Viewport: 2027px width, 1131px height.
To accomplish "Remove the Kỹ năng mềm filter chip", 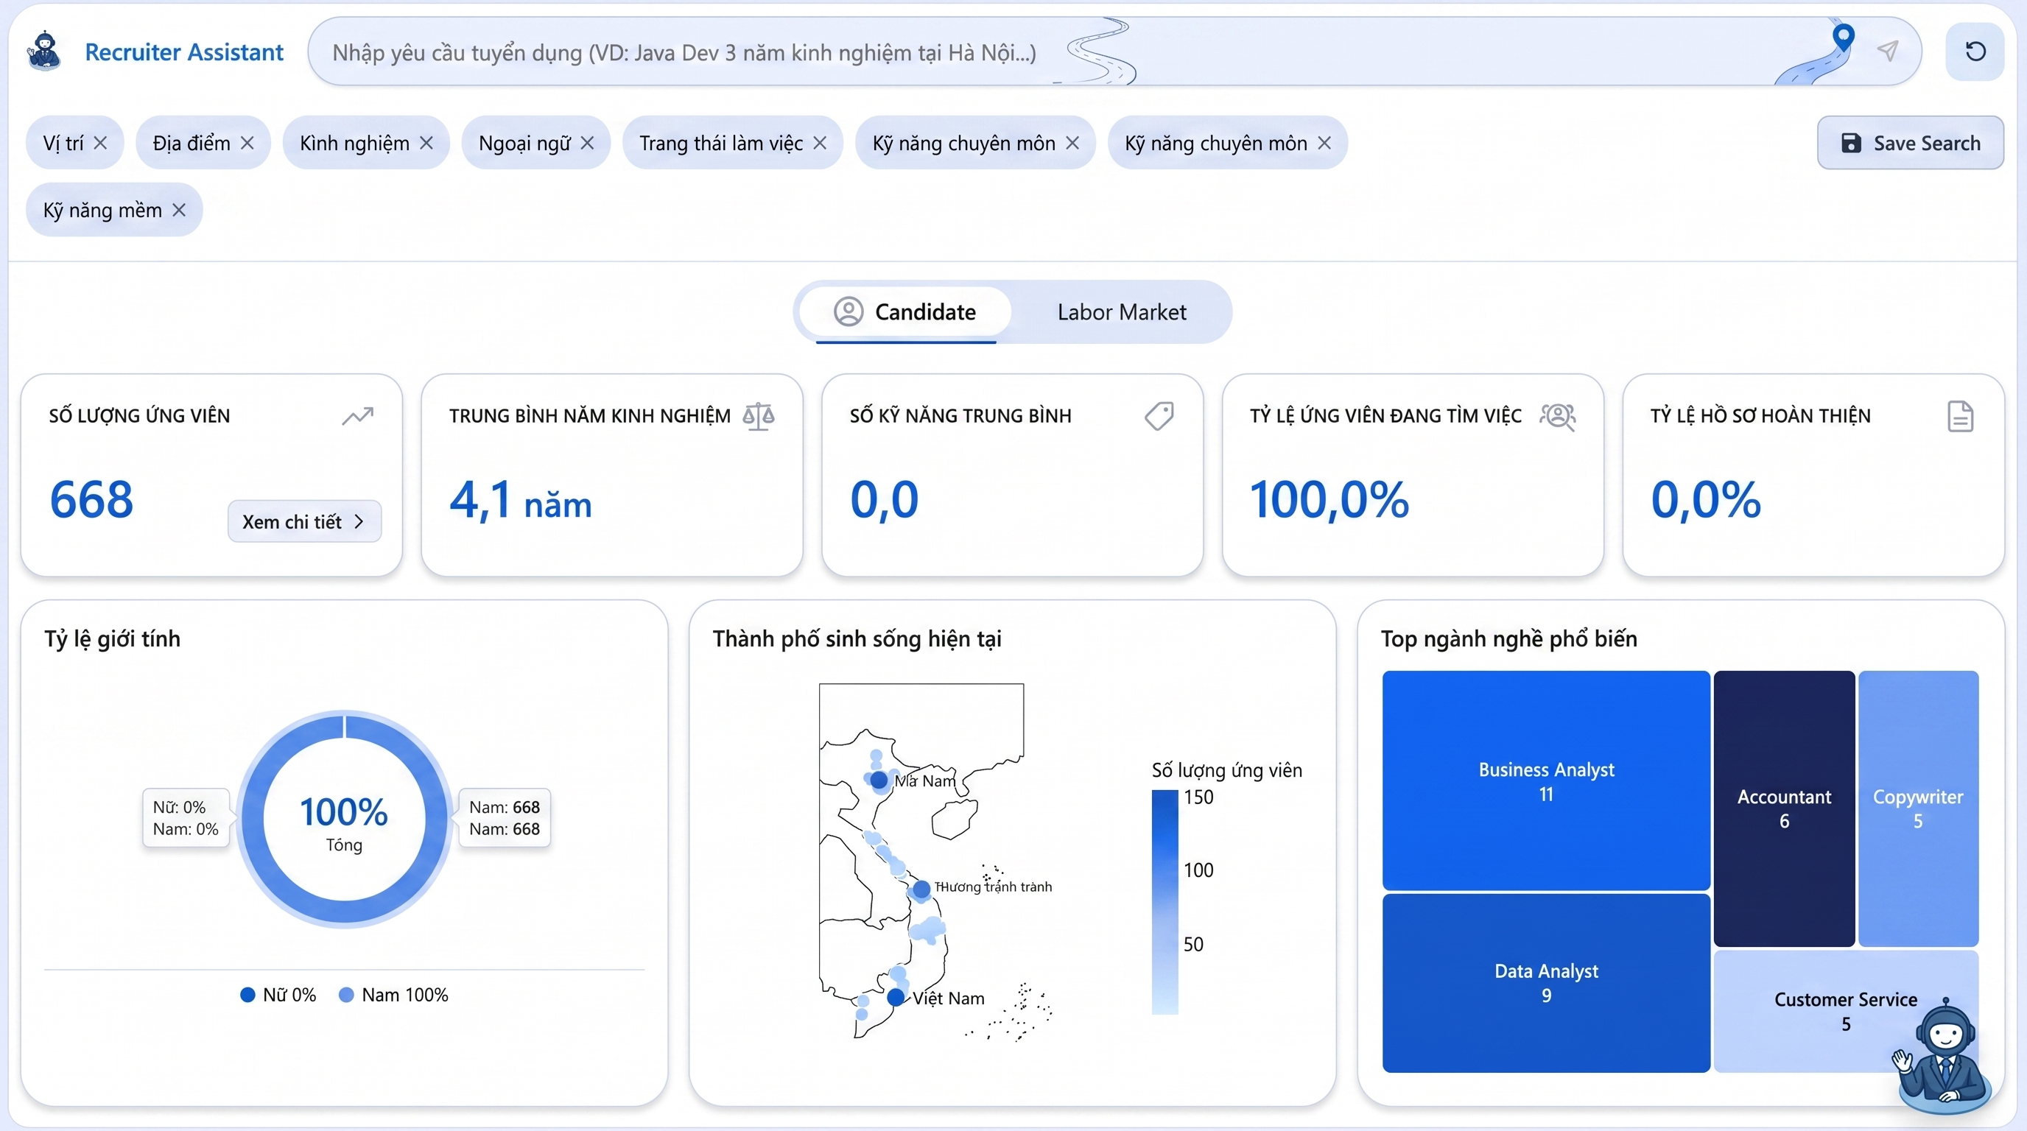I will click(179, 210).
